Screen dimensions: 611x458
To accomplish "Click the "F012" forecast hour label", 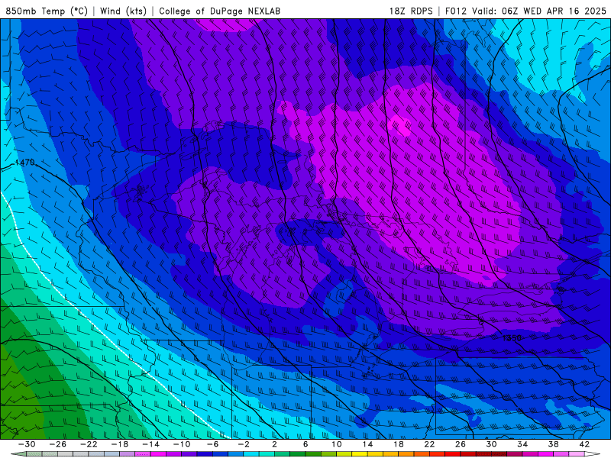I will (455, 11).
